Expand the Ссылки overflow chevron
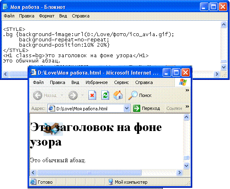Viewport: 230px width, 189px height. (x=187, y=106)
